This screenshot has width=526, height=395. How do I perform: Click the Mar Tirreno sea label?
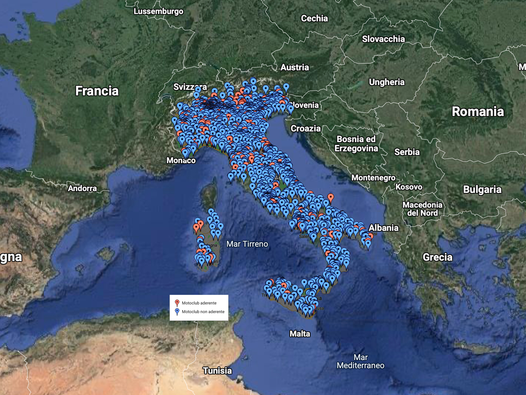247,244
